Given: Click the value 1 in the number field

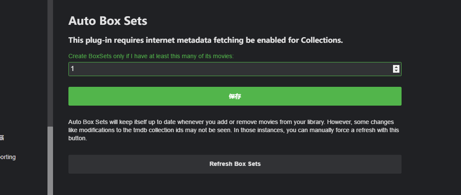Looking at the screenshot, I should (73, 69).
